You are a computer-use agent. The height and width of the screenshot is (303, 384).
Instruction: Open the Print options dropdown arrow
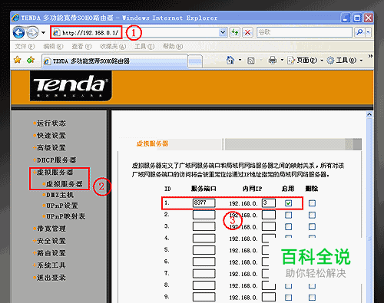pyautogui.click(x=282, y=61)
